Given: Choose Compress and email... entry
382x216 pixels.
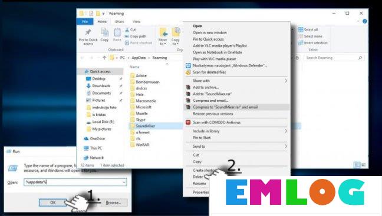Looking at the screenshot, I should (210, 101).
